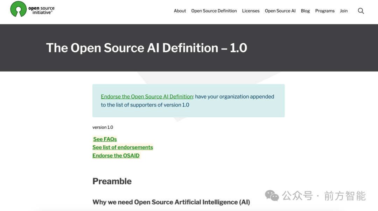Follow the Endorse the Open Source AI Definition link
Image resolution: width=378 pixels, height=211 pixels.
(x=147, y=96)
